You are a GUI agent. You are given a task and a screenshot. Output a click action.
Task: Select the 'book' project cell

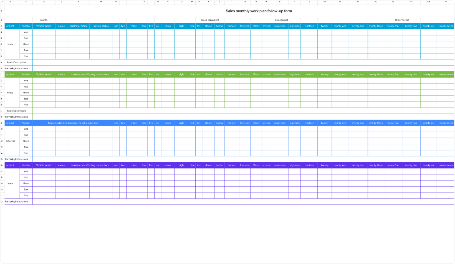coord(10,44)
